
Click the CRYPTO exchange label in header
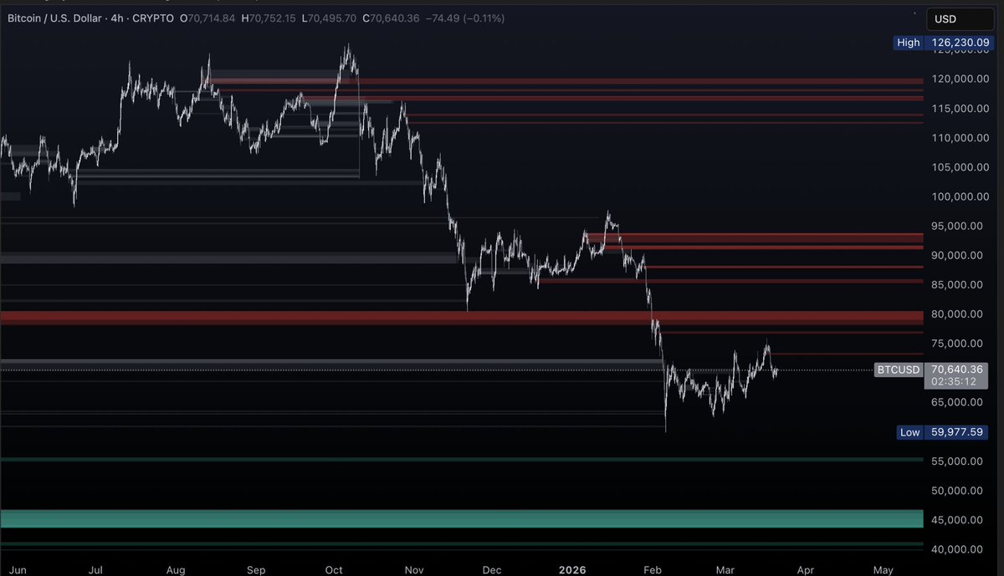(x=155, y=18)
